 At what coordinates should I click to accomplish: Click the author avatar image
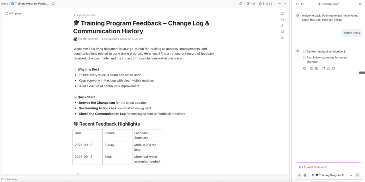[x=75, y=39]
